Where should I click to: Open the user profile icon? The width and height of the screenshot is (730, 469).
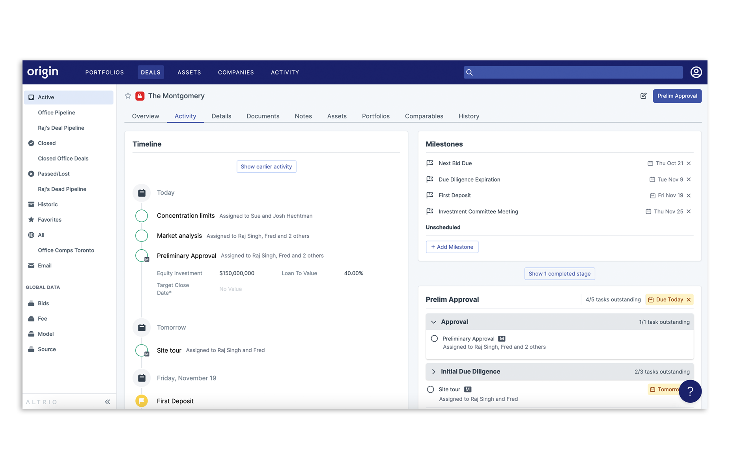(x=696, y=72)
